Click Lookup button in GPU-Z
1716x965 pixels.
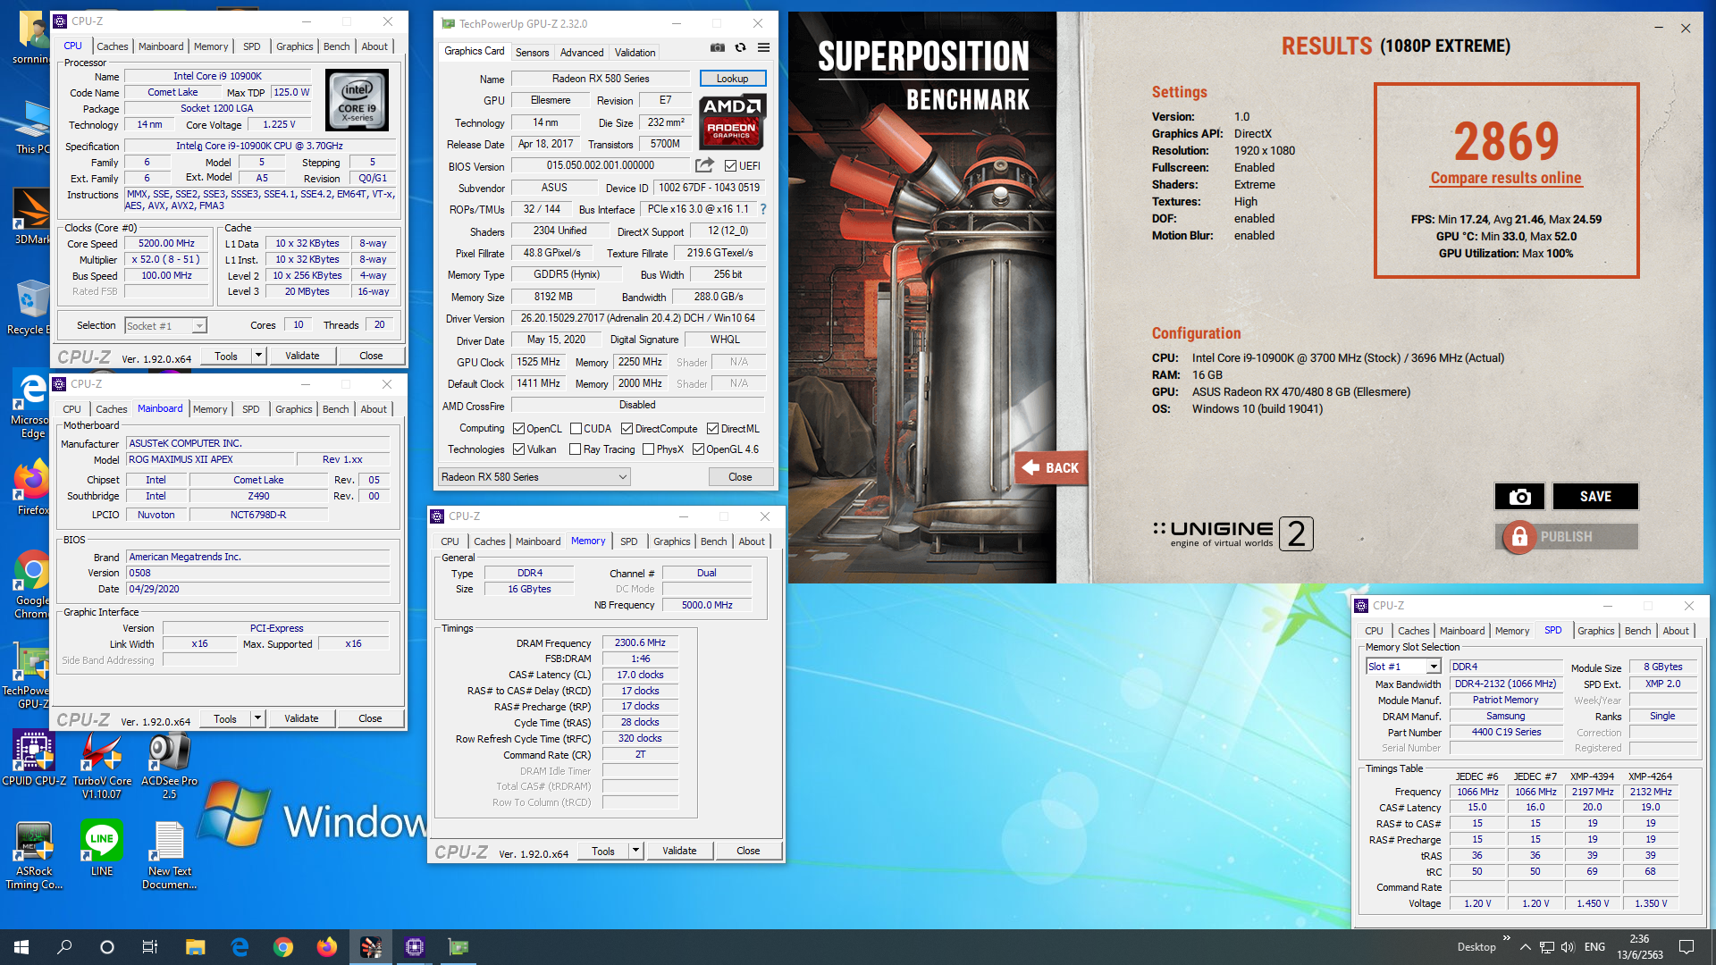[x=732, y=79]
